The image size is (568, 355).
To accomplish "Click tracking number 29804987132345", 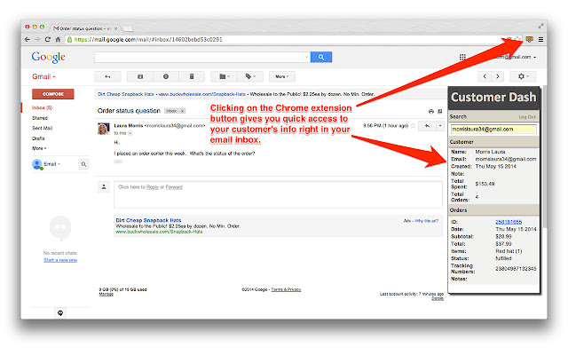I will click(516, 268).
